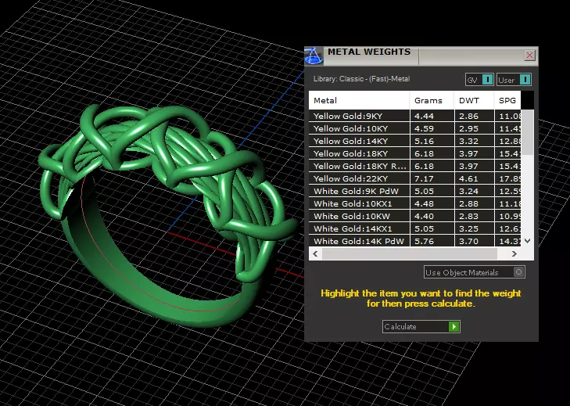Screen dimensions: 570x406
Task: Sort by the DWT column header
Action: coord(474,100)
